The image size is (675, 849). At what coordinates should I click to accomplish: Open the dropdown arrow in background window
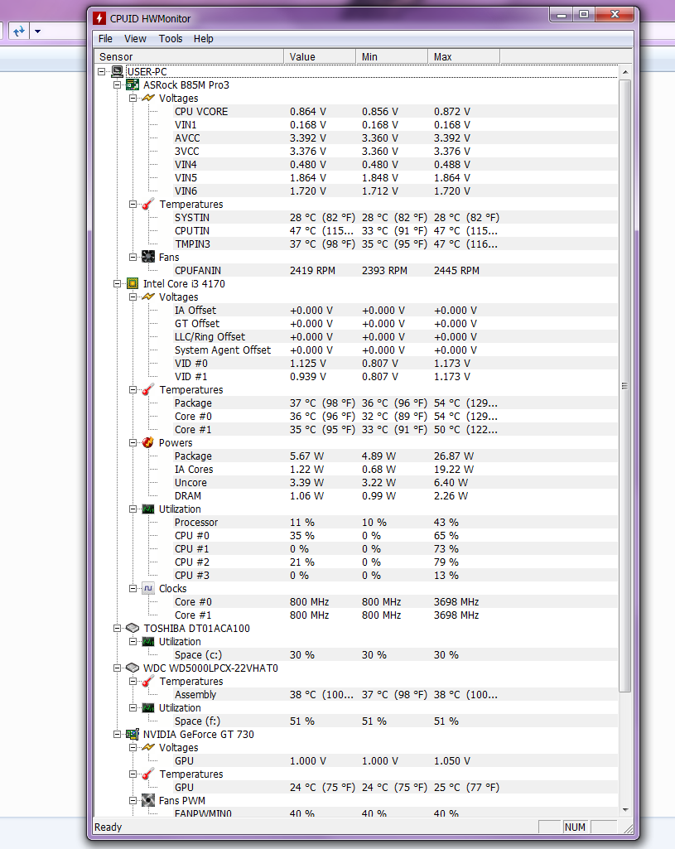click(37, 31)
